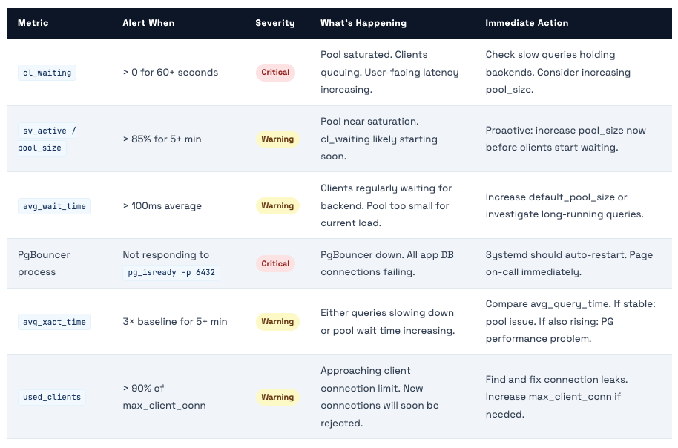Viewport: 678px width, 448px height.
Task: Click the "> 100ms average" alert condition
Action: [162, 206]
